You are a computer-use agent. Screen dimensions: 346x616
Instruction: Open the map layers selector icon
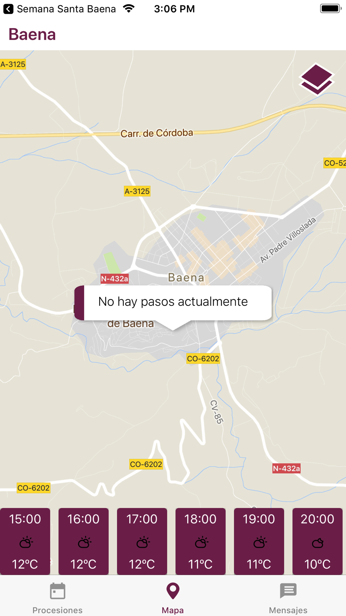pos(316,79)
